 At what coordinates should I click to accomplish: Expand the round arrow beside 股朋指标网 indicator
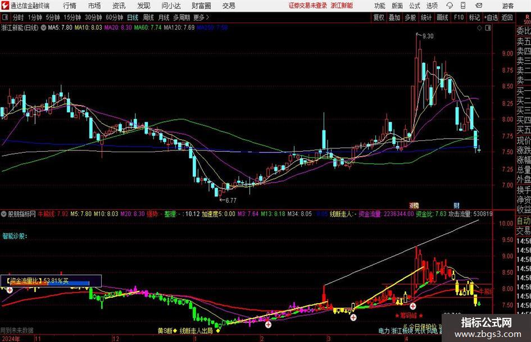point(4,214)
